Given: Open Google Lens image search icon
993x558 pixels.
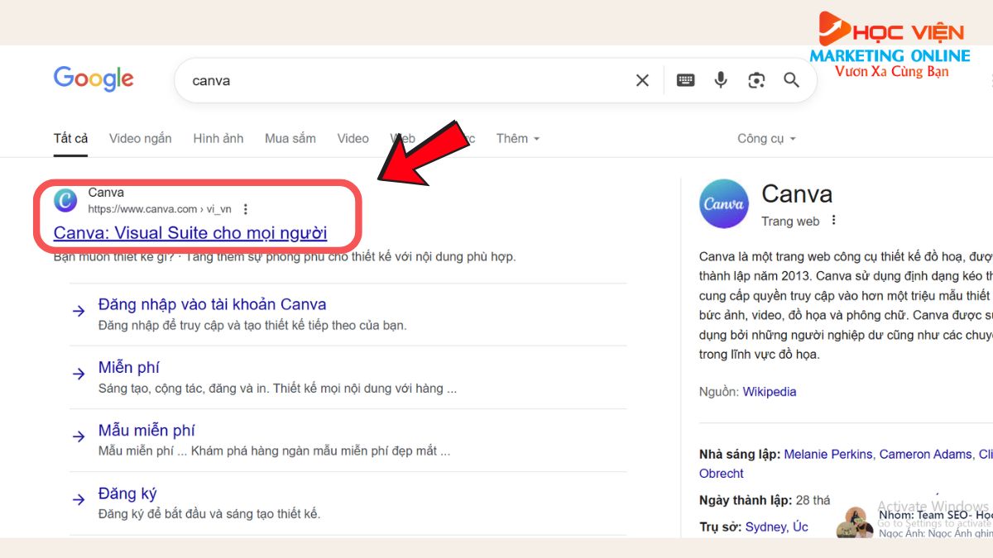Looking at the screenshot, I should coord(756,80).
